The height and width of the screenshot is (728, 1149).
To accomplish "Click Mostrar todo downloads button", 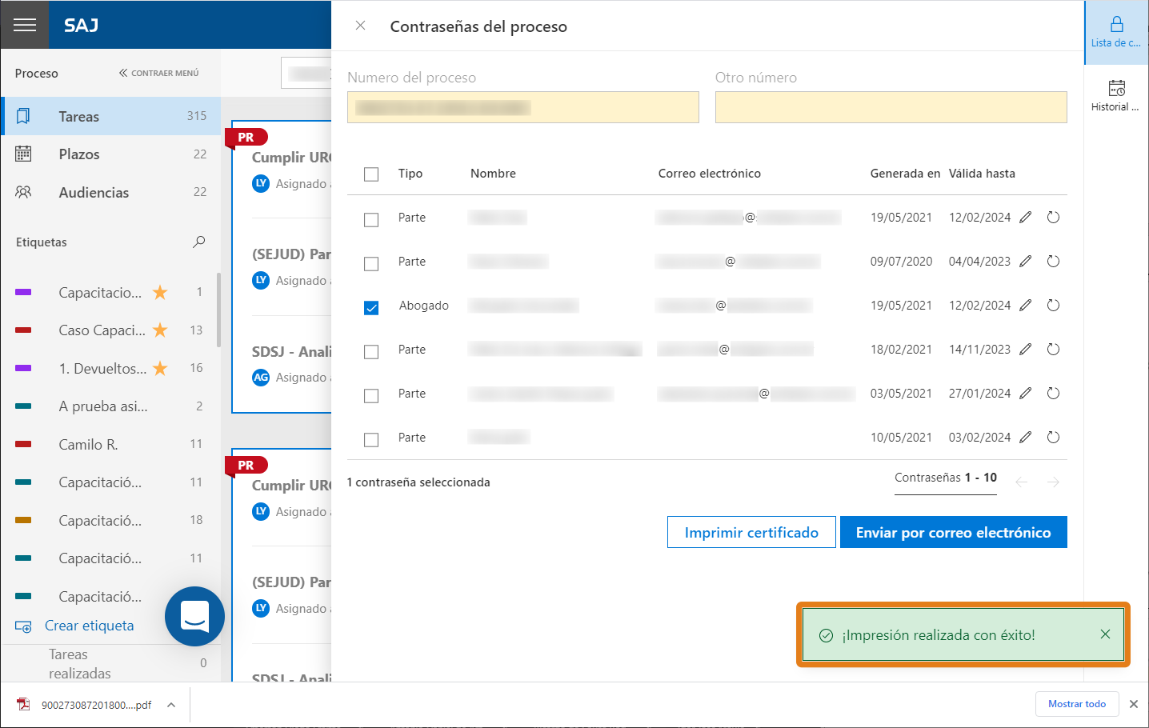I will (x=1077, y=704).
